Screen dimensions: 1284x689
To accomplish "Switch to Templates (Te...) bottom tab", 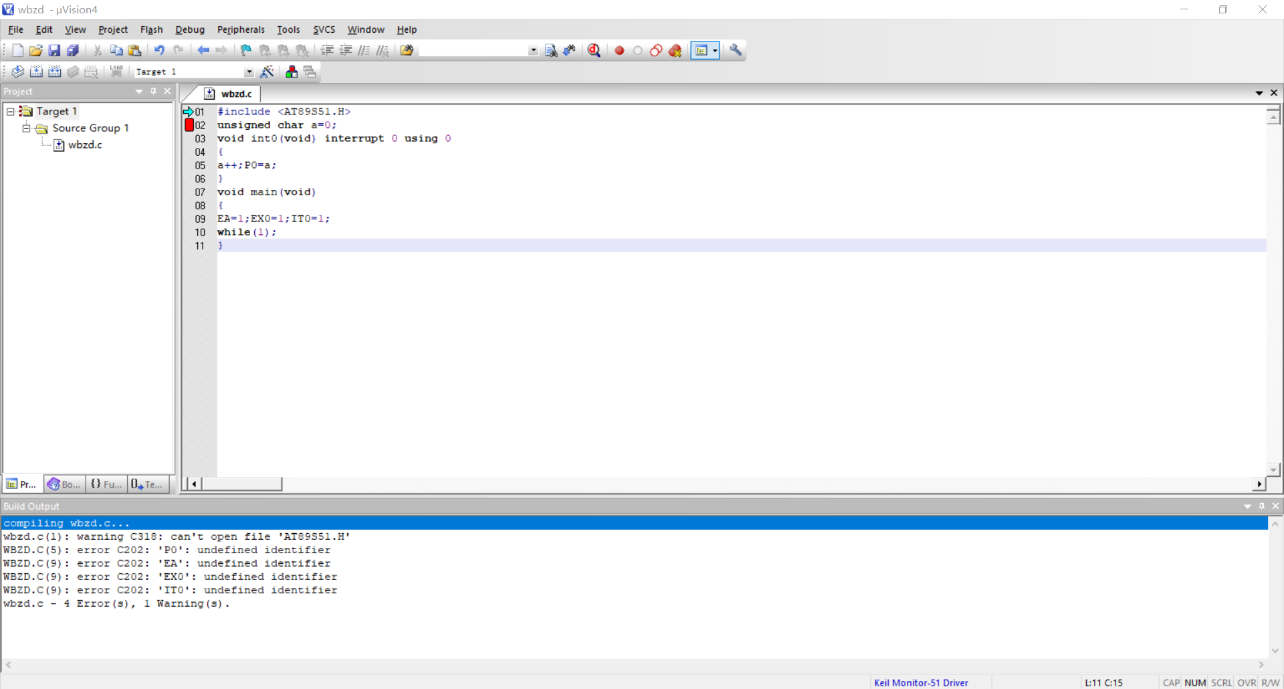I will (x=148, y=484).
